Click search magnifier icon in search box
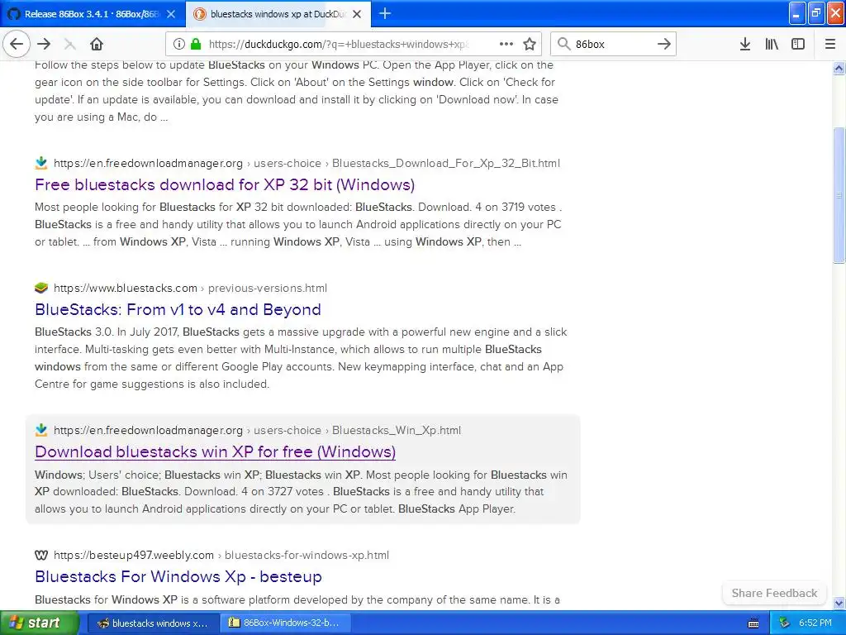The image size is (846, 635). coord(563,44)
